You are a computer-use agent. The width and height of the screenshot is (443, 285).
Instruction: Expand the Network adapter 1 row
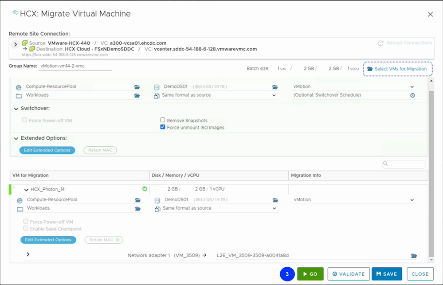tap(28, 254)
